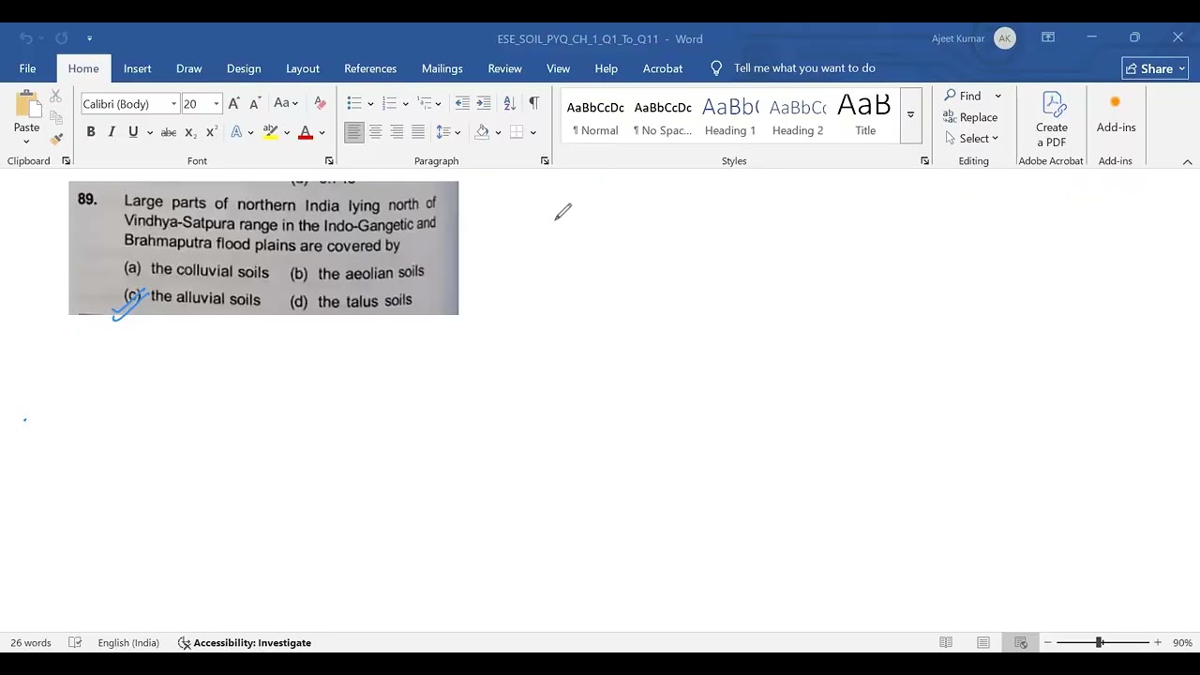The image size is (1200, 675).
Task: Click the Share button
Action: [1155, 68]
